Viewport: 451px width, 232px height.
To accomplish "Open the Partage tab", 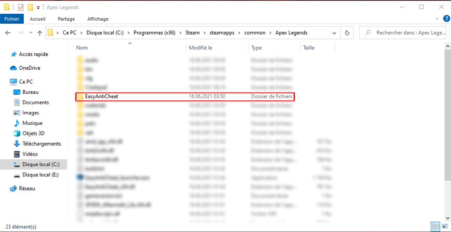I will (x=66, y=19).
